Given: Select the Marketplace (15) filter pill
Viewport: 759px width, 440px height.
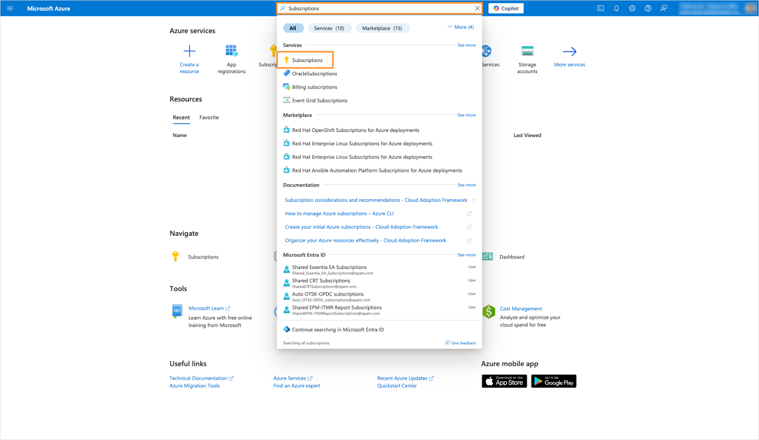Looking at the screenshot, I should (382, 28).
